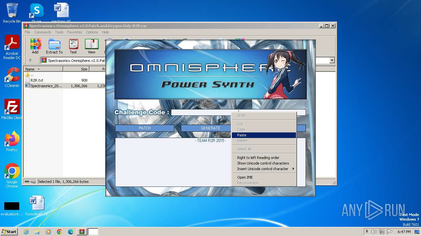Open the CCleaner desktop icon
The width and height of the screenshot is (421, 236).
pyautogui.click(x=12, y=77)
